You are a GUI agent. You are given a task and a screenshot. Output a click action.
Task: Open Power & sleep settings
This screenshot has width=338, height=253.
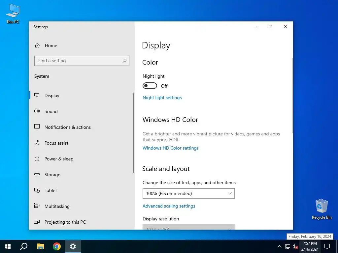click(81, 159)
